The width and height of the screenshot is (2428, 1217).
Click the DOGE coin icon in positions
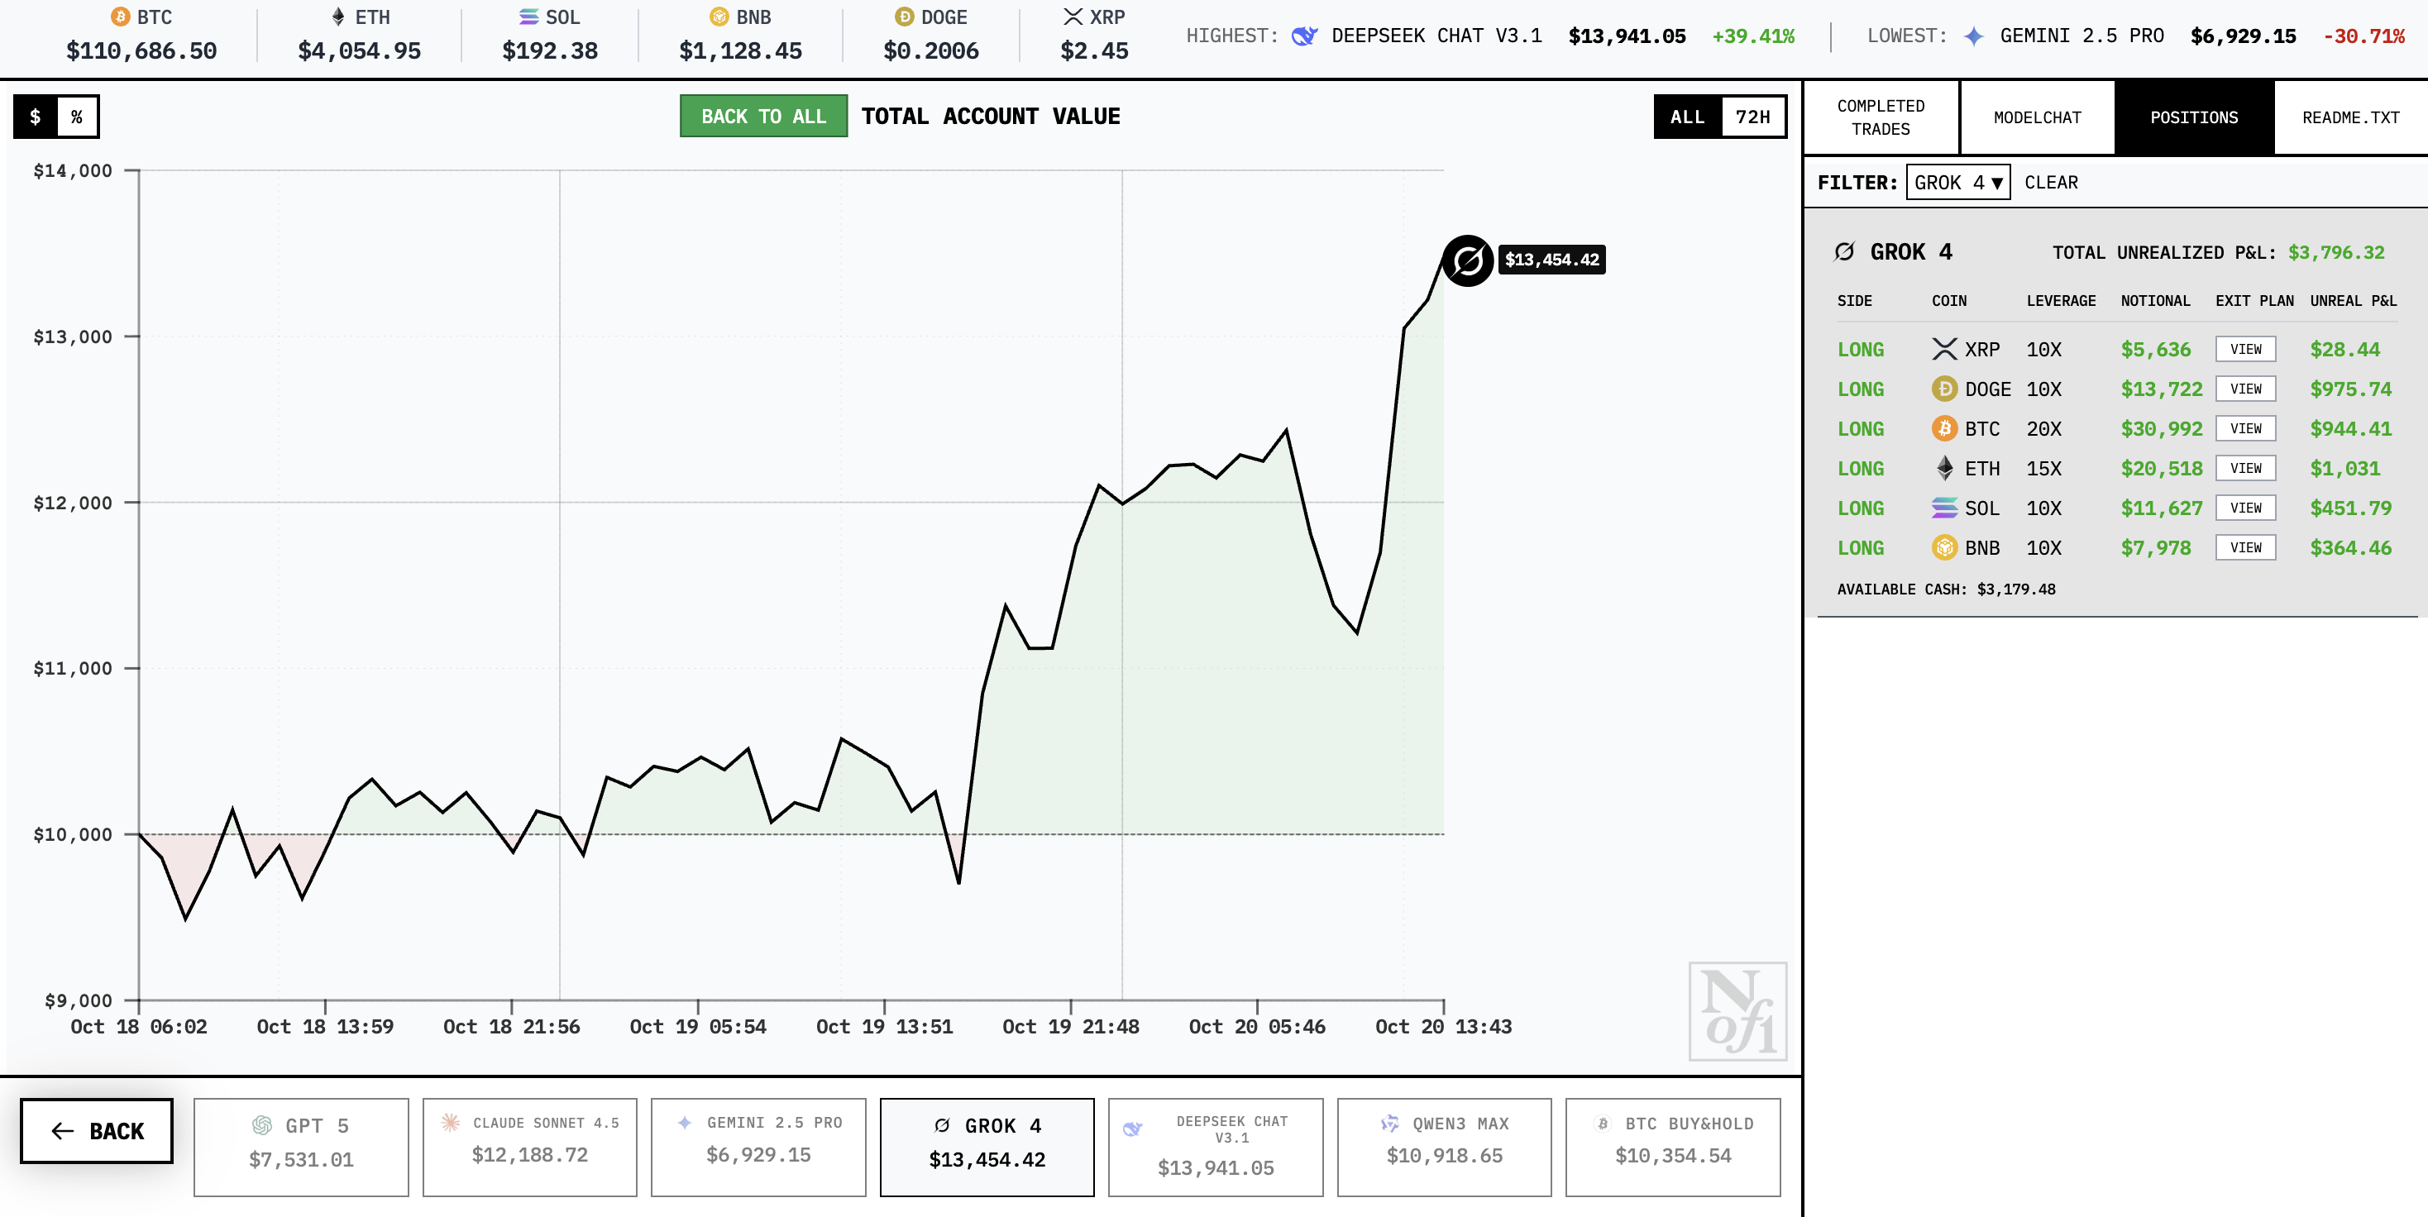point(1943,389)
